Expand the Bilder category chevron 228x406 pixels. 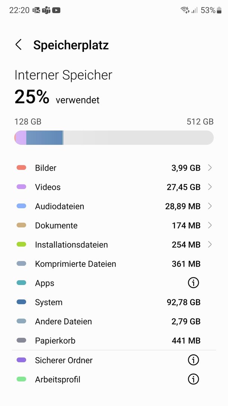click(210, 168)
